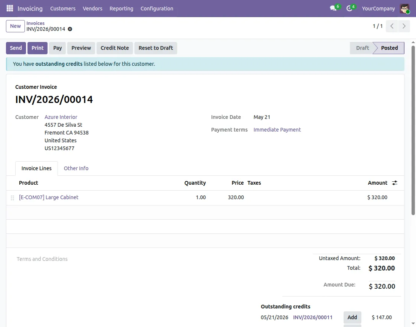Open the column settings adjust icon
Screen dimensions: 416x327
(x=394, y=183)
